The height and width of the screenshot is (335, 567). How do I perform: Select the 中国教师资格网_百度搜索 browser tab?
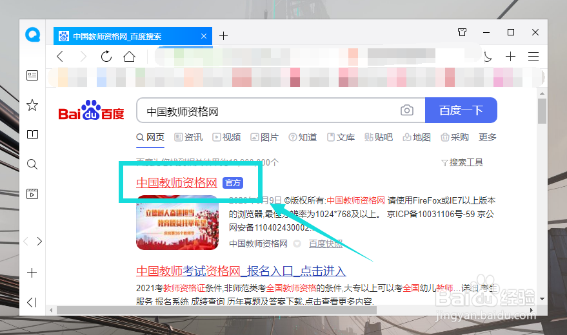133,36
